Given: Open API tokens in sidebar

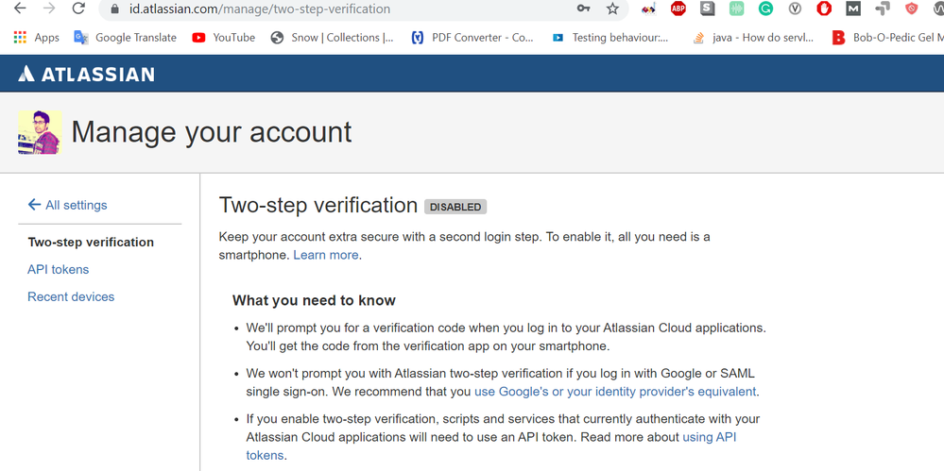Looking at the screenshot, I should click(59, 270).
